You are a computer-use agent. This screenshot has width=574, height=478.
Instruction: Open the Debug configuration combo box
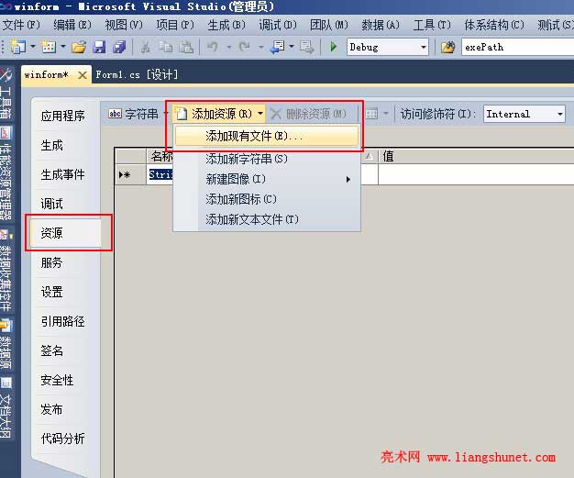(x=388, y=48)
